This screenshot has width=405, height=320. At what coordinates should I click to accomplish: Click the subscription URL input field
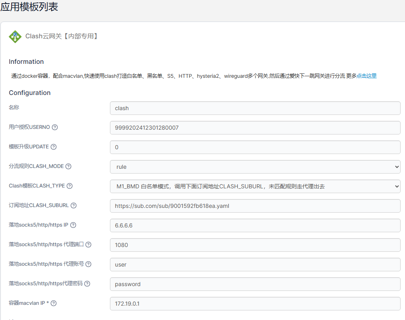point(255,206)
